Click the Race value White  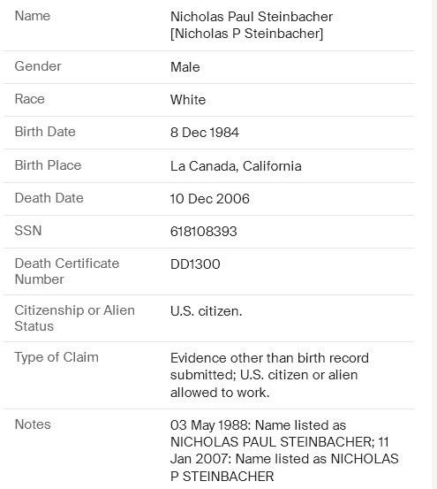tap(188, 100)
